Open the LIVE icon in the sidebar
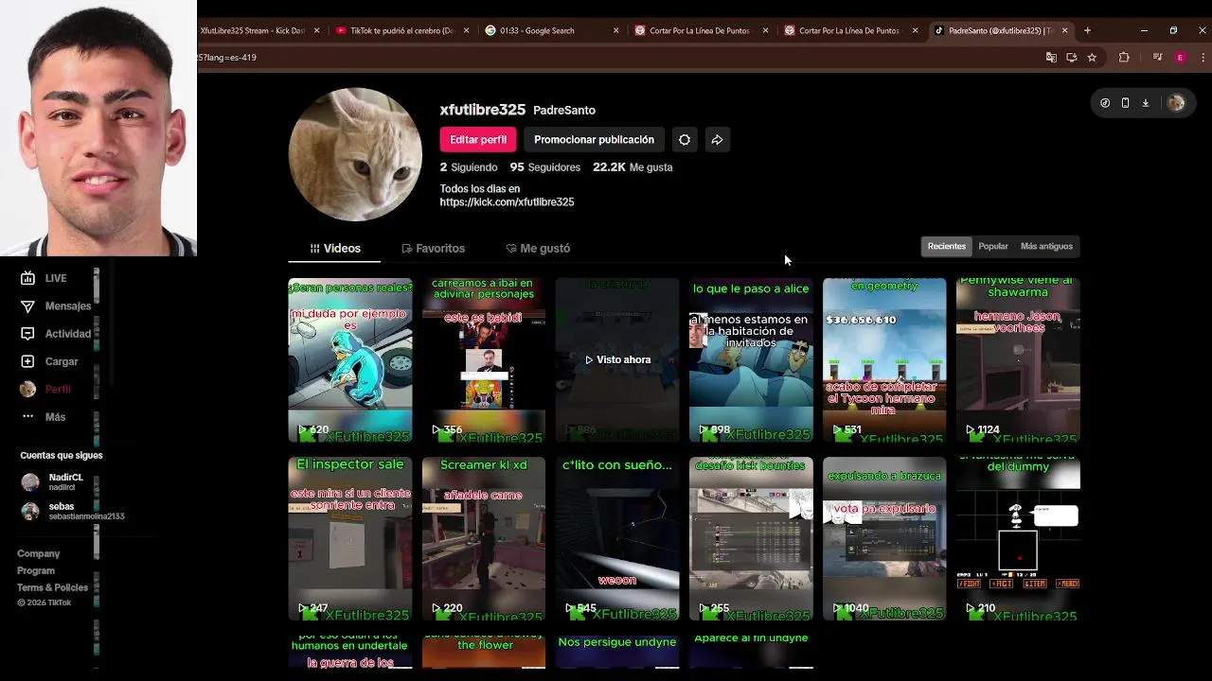Image resolution: width=1212 pixels, height=681 pixels. (27, 278)
